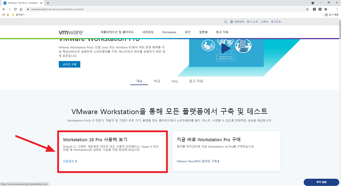Open the 네트워킹 menu

click(148, 32)
